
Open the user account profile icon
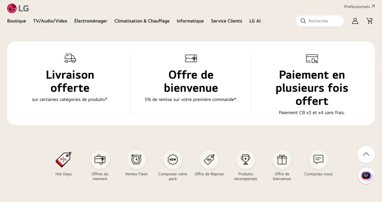355,21
